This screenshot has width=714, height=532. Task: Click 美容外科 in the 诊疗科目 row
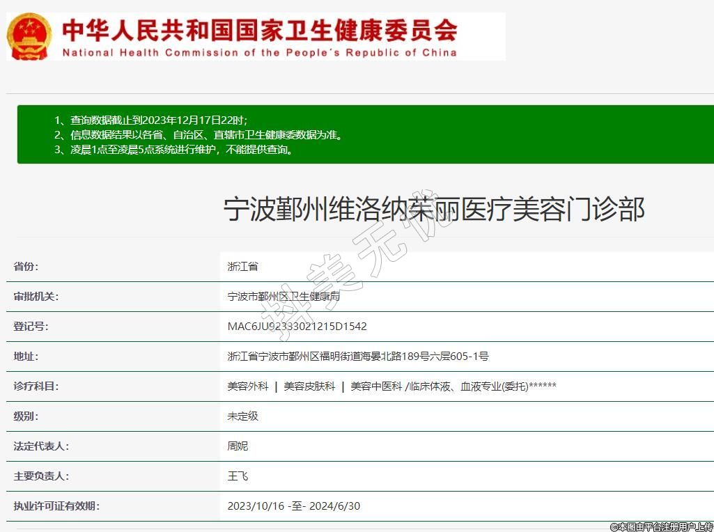[x=247, y=386]
